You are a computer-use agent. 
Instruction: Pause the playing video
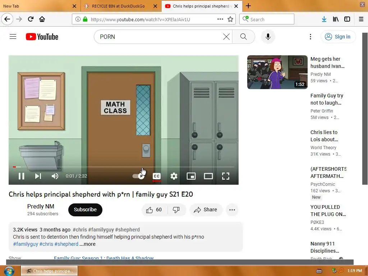(21, 176)
